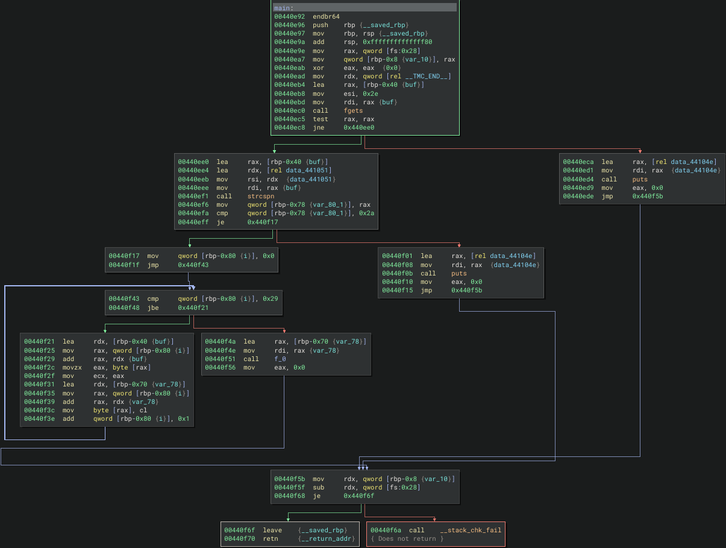Select the xor eax, eax instruction
726x548 pixels.
coord(322,68)
